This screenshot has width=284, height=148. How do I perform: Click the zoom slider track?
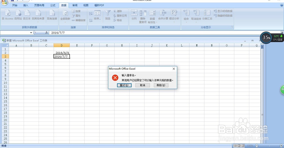pos(269,146)
